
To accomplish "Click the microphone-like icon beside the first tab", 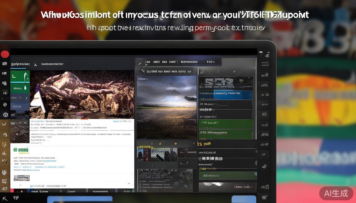I will click(x=35, y=64).
